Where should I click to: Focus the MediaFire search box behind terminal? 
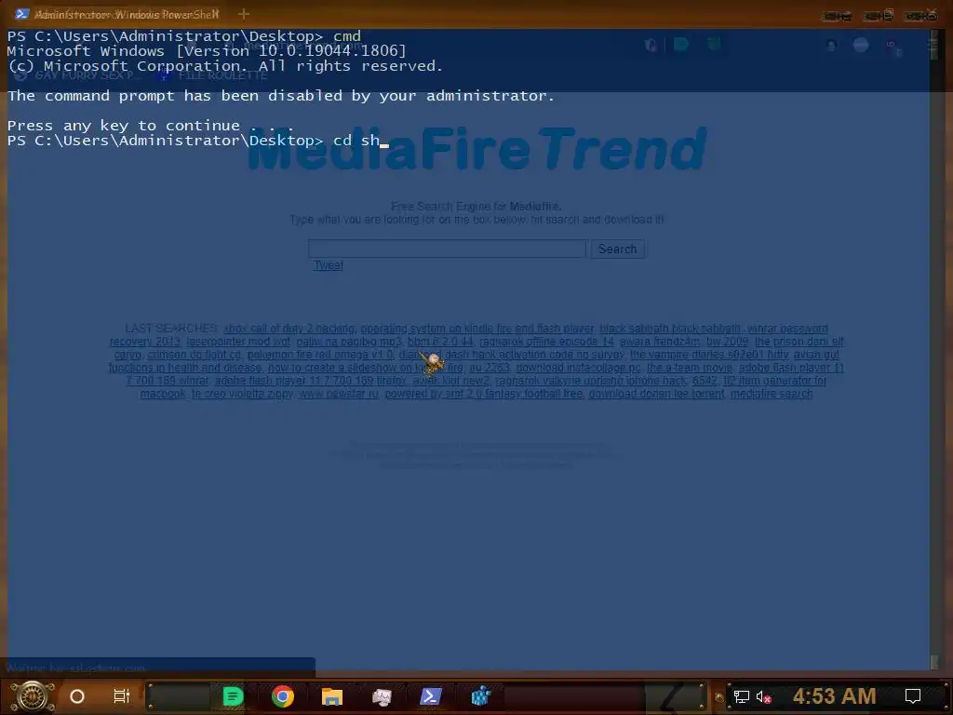[447, 249]
